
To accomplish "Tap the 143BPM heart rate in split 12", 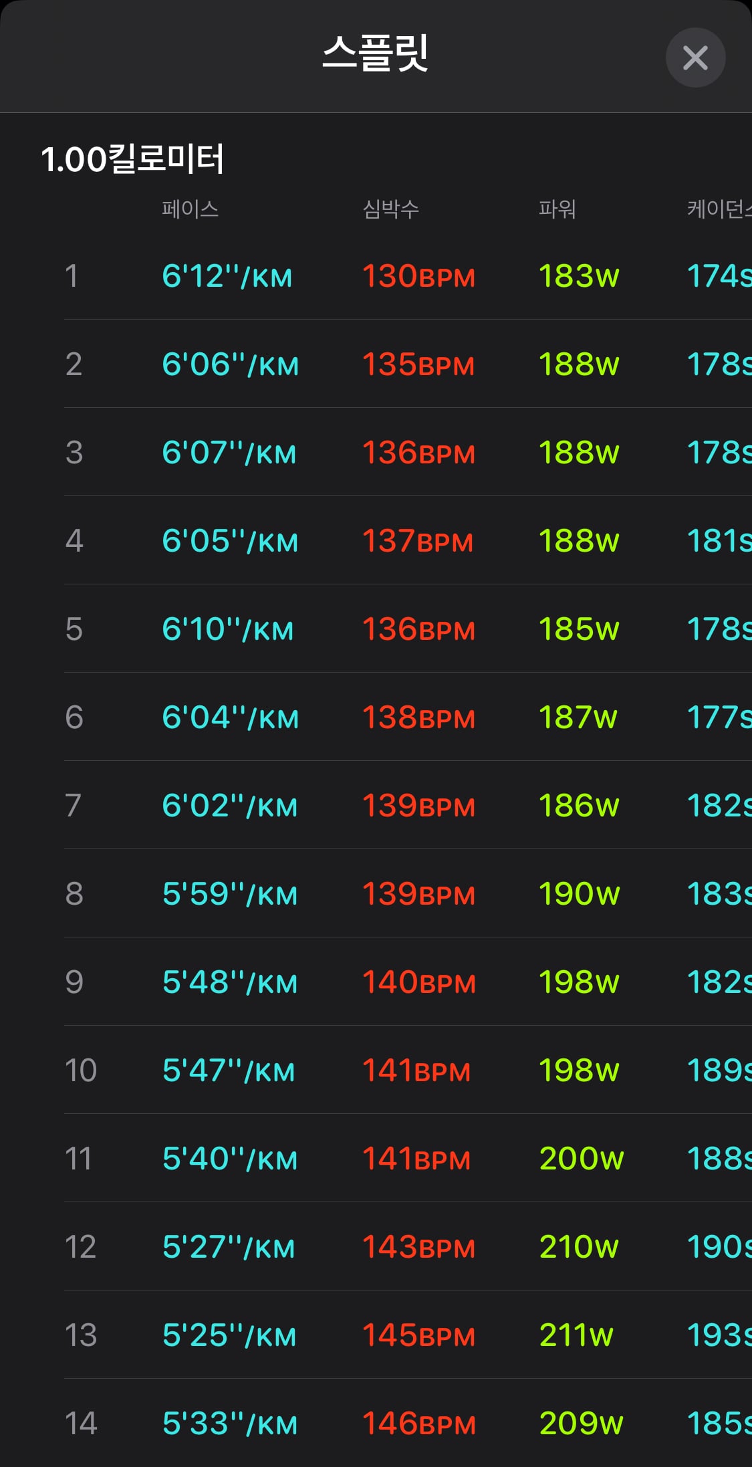I will [418, 1247].
